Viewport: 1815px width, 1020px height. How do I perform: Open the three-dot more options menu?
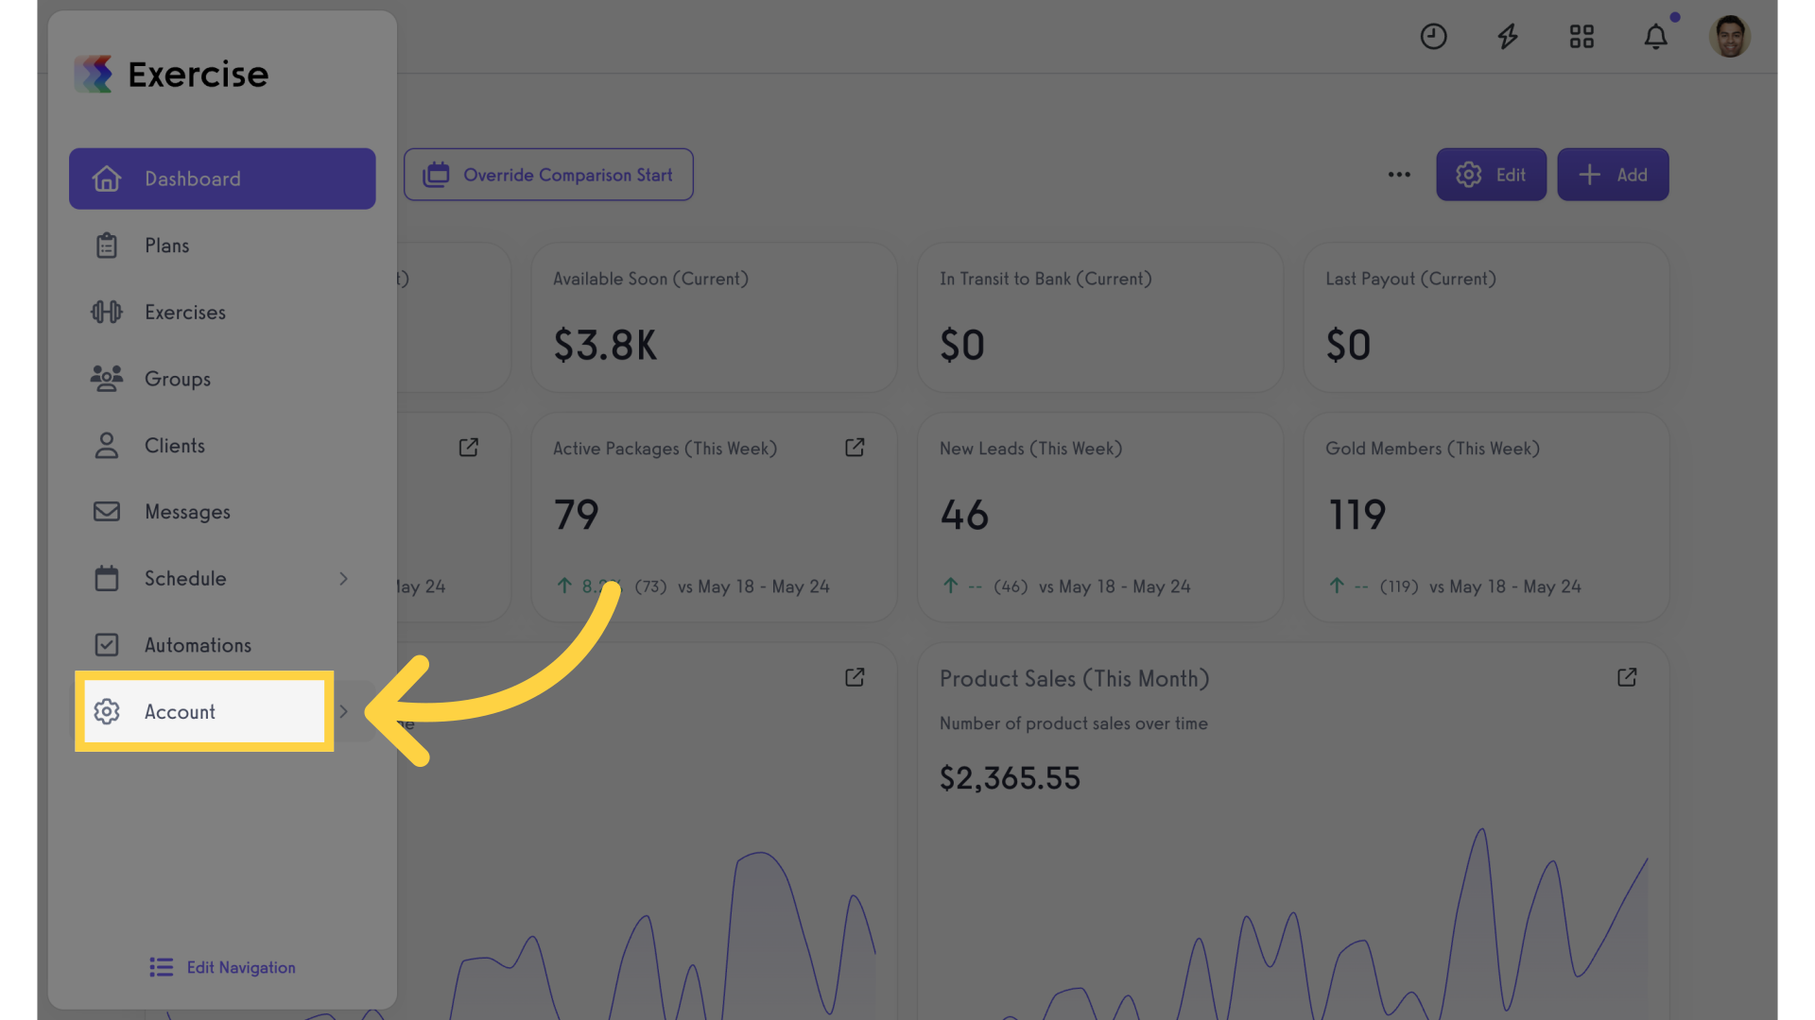1399,175
